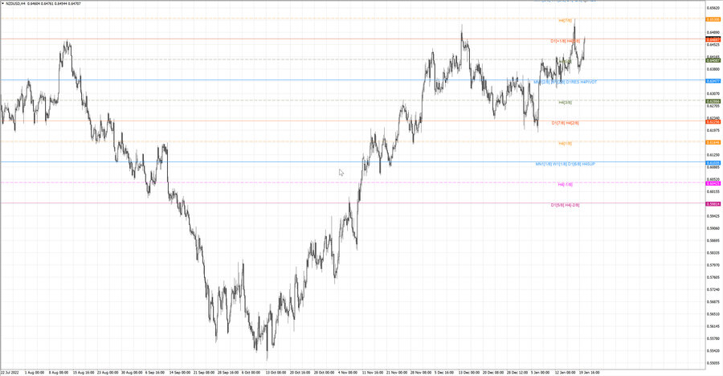723x376 pixels.
Task: Click the 0.63070 value on the price scale
Action: [x=713, y=94]
